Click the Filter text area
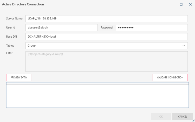The width and height of the screenshot is (195, 122). pyautogui.click(x=106, y=61)
